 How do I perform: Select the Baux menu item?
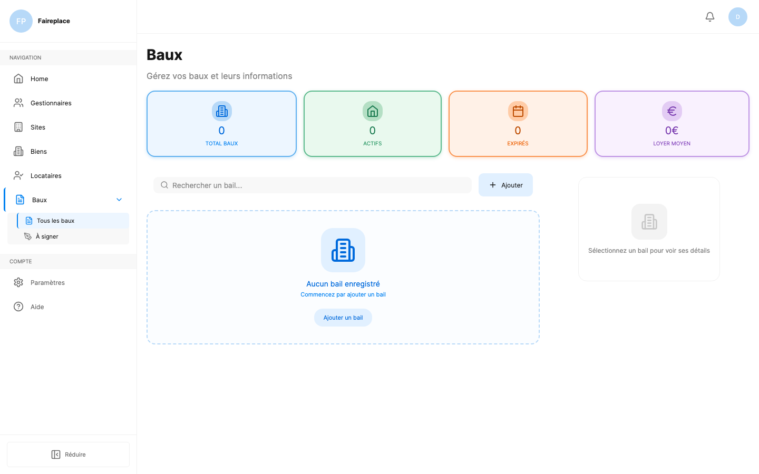tap(38, 200)
